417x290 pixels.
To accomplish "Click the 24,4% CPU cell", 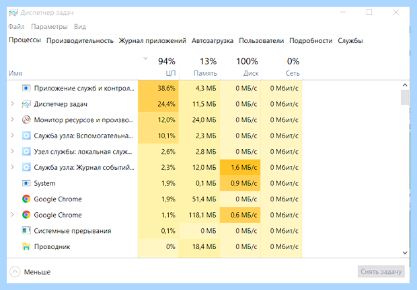I will (x=159, y=104).
